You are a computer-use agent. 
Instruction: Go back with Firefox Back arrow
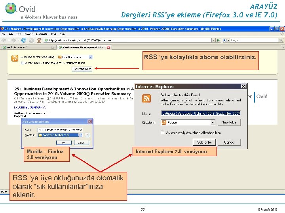[4, 40]
